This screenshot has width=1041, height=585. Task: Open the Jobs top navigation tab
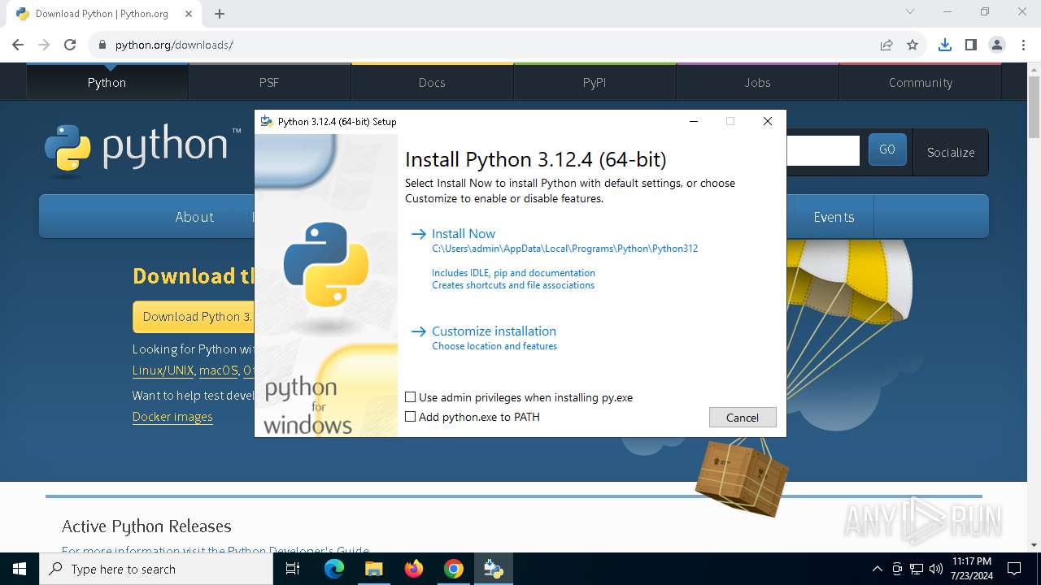757,82
